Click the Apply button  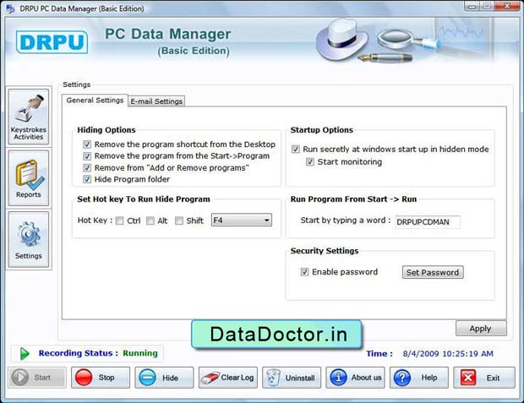click(x=481, y=329)
